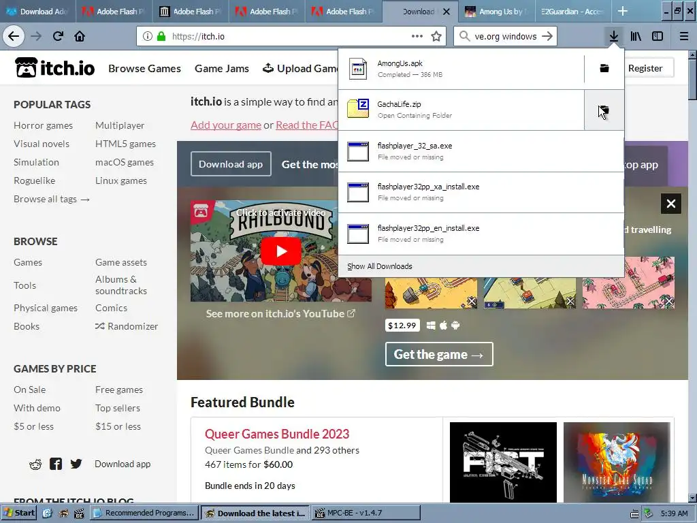Close the active Download tab
The height and width of the screenshot is (523, 697).
coord(447,12)
